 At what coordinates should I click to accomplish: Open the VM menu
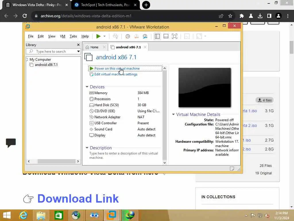(x=62, y=36)
